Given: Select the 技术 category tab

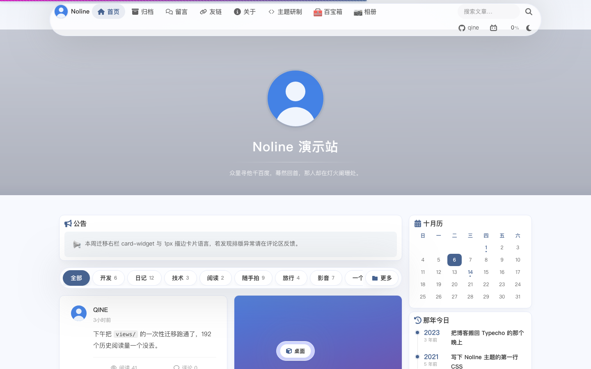Looking at the screenshot, I should [181, 278].
